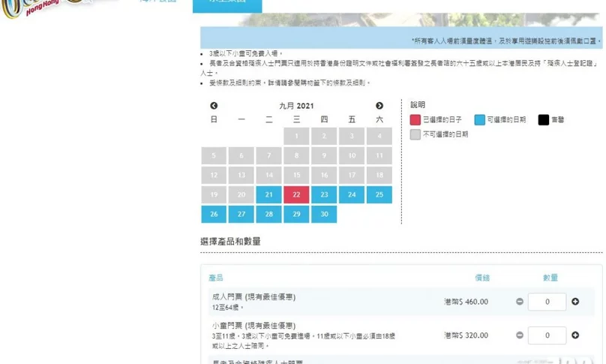Decrease adult ticket quantity with minus icon
Image resolution: width=606 pixels, height=364 pixels.
pyautogui.click(x=520, y=302)
